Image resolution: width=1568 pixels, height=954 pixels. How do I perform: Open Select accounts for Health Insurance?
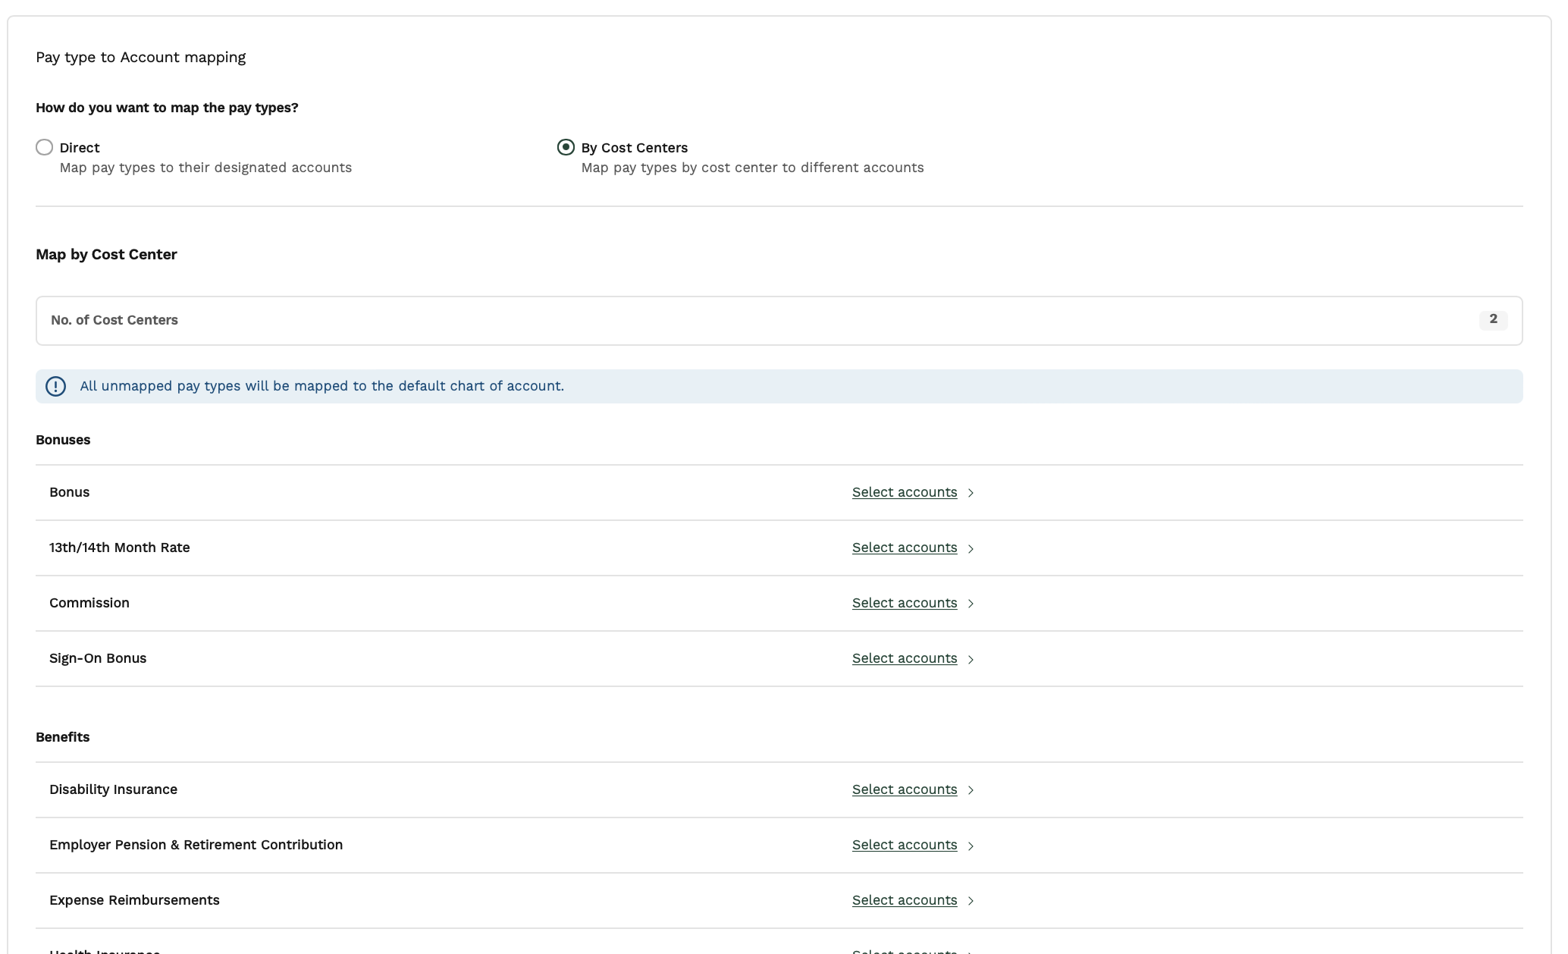pos(904,950)
